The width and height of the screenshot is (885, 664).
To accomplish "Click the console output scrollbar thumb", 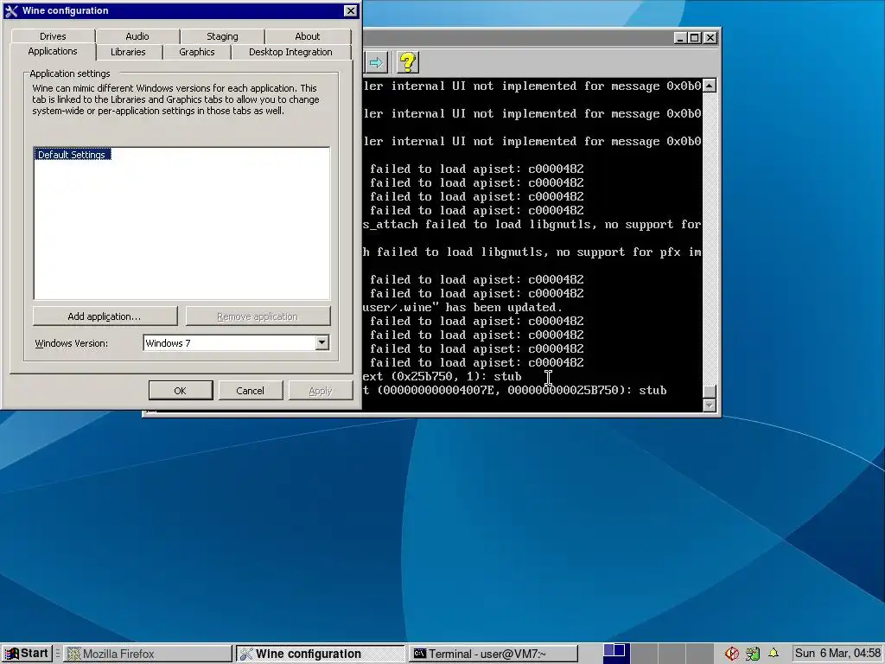I will pyautogui.click(x=710, y=392).
